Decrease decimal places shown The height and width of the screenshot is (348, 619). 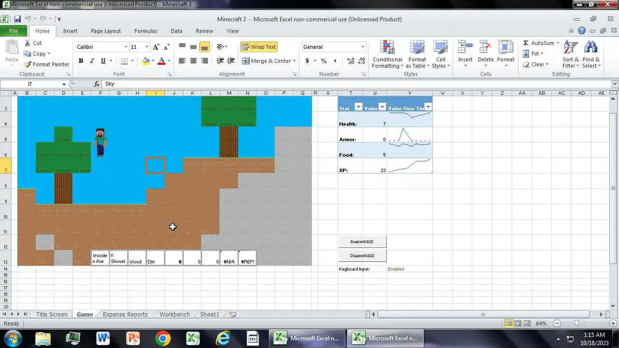[x=362, y=61]
